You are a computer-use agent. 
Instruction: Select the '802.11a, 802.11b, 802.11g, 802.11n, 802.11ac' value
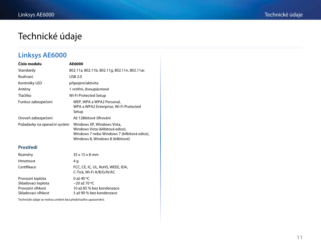107,70
